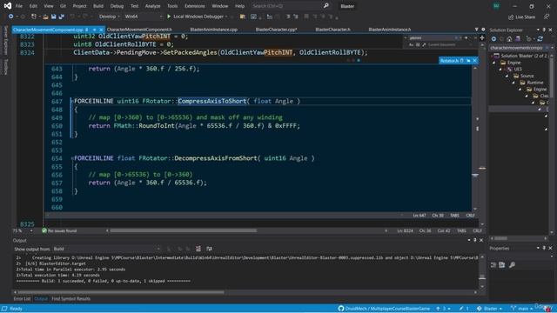Open the Win64 platform dropdown
This screenshot has height=313, width=557.
(x=143, y=17)
